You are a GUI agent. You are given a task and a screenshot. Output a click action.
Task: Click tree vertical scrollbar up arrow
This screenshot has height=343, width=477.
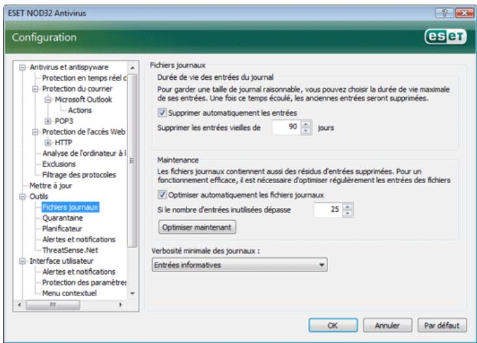(133, 68)
